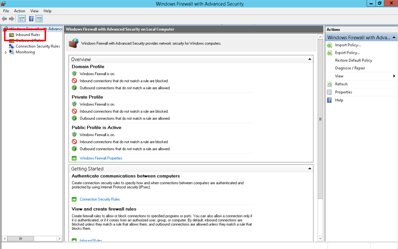The width and height of the screenshot is (398, 249).
Task: Toggle the Show/Hide Console Tree toolbar icon
Action: (22, 19)
